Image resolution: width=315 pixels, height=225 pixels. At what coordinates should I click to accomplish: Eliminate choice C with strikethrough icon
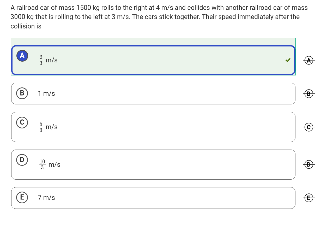(309, 127)
